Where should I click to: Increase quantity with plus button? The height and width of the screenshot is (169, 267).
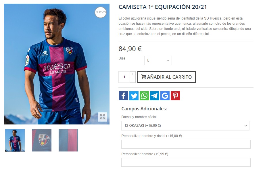point(133,74)
